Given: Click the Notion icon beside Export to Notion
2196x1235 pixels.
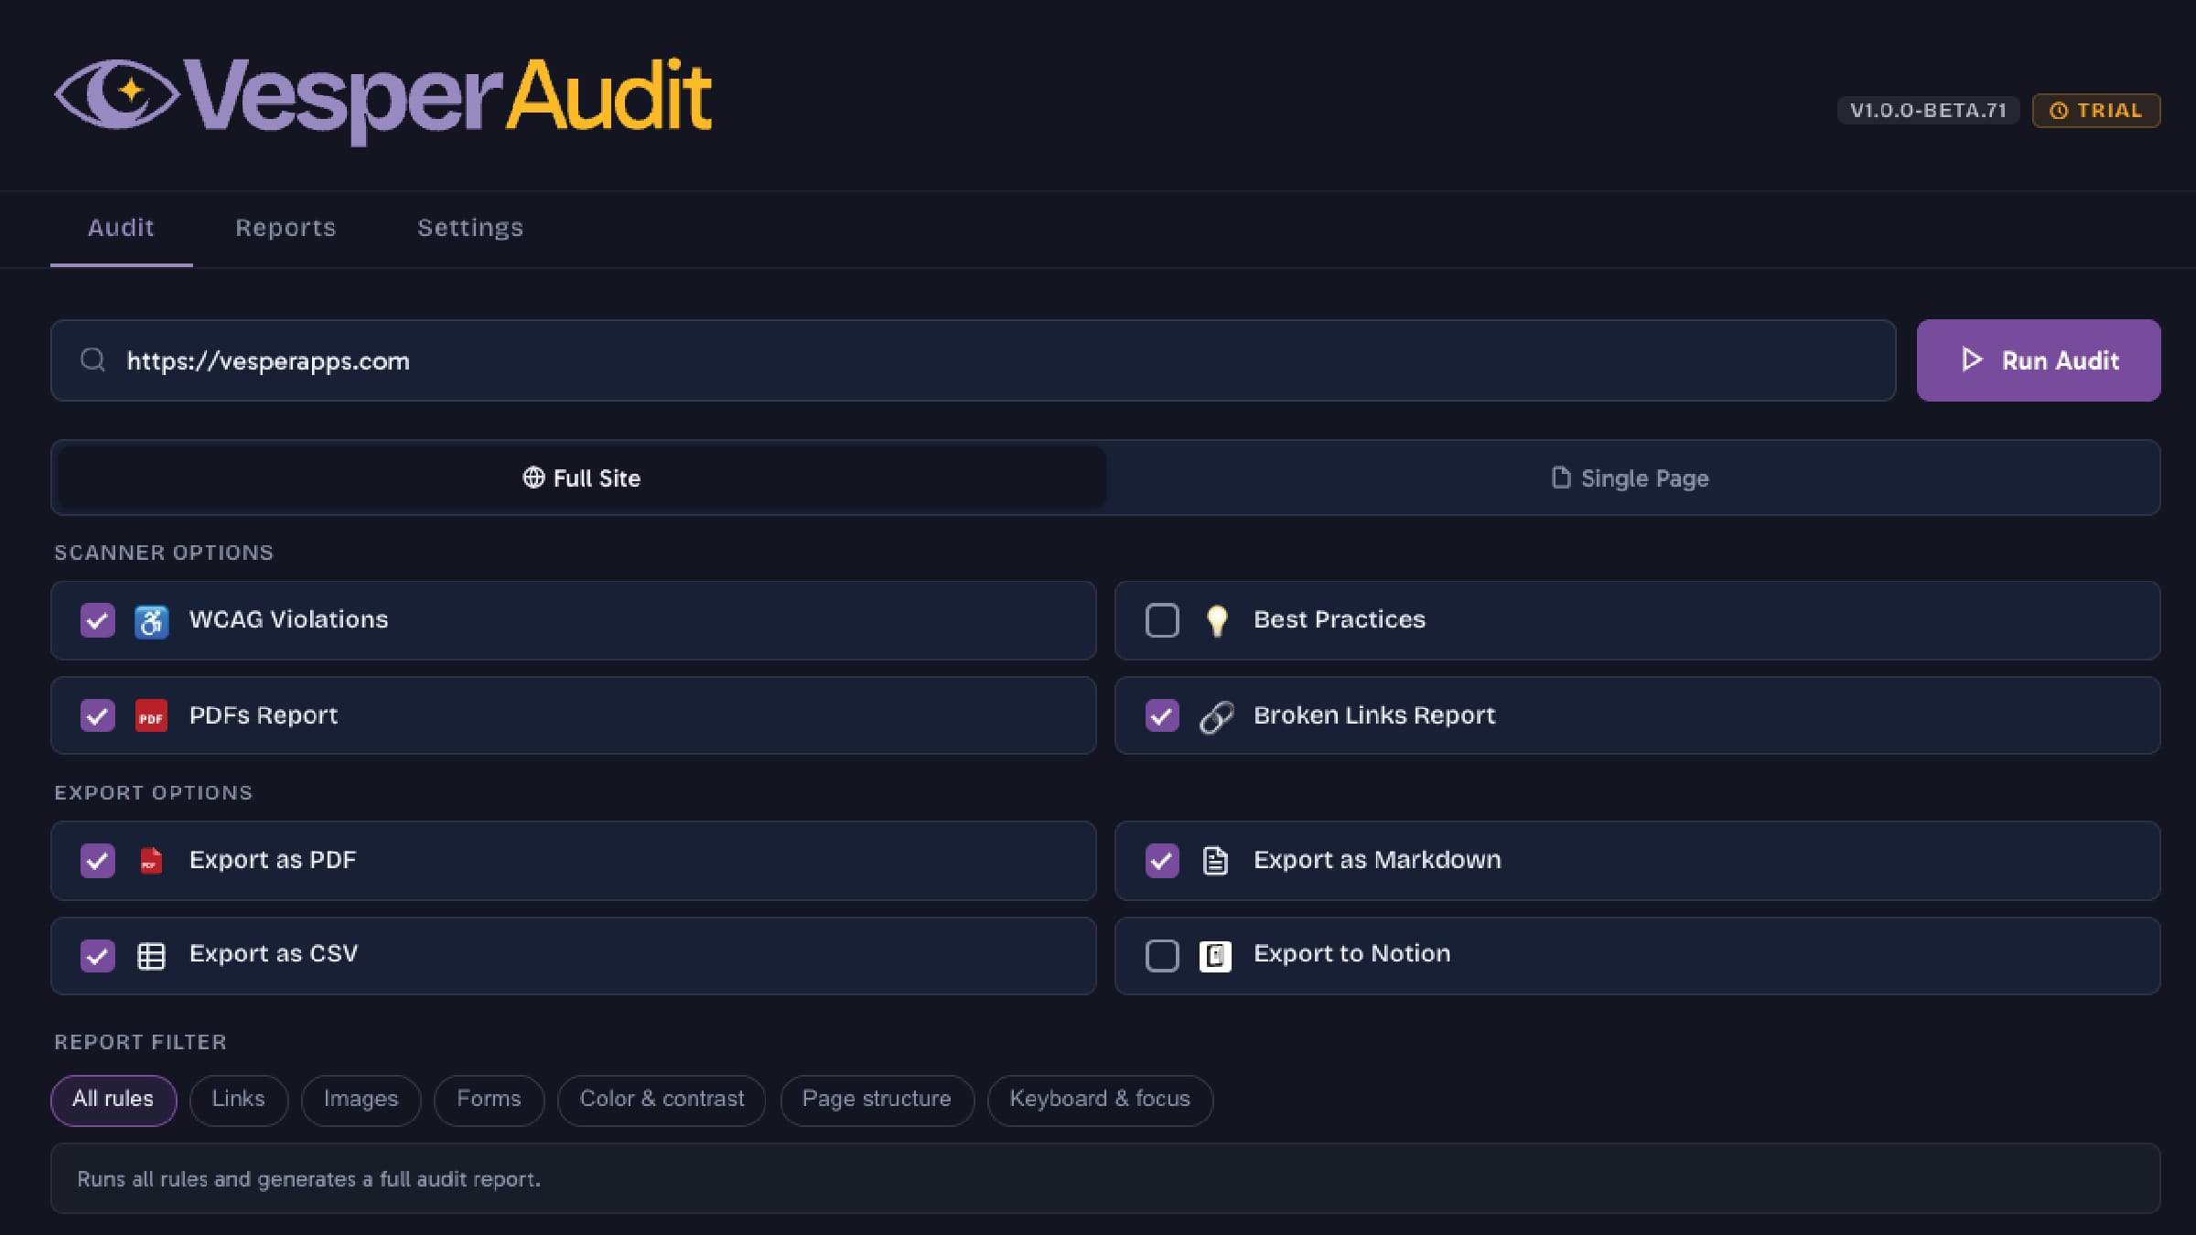Looking at the screenshot, I should coord(1215,956).
